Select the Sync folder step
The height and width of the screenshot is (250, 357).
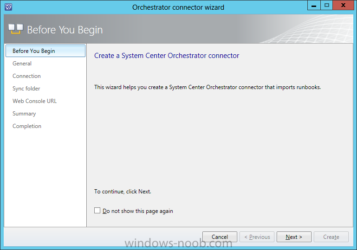tap(26, 89)
